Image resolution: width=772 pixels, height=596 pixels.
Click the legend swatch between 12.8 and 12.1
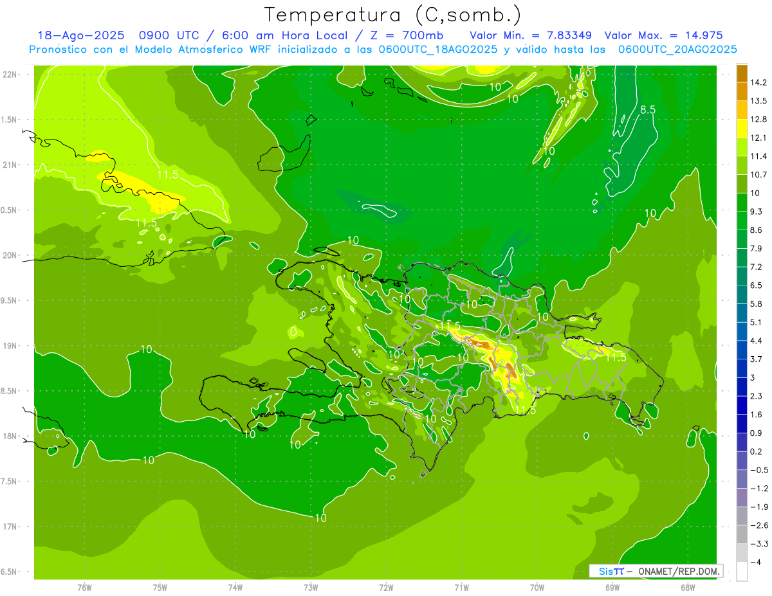click(x=742, y=128)
